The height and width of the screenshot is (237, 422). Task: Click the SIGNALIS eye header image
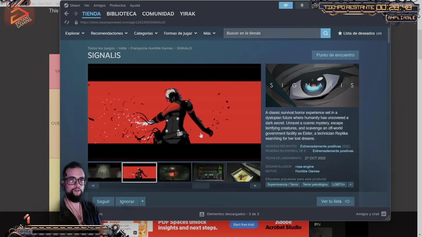coord(312,86)
